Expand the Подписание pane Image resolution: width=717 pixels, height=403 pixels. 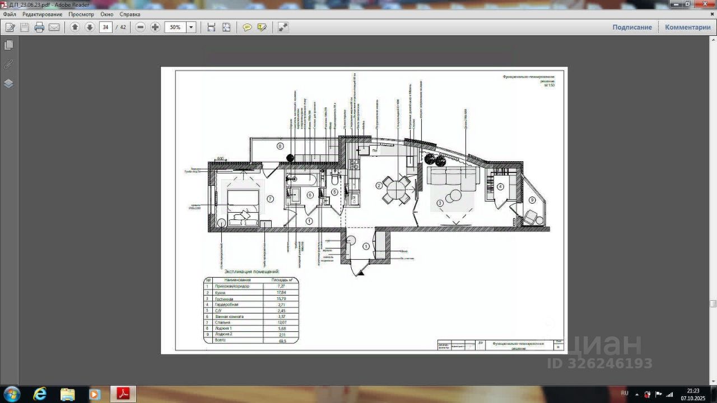[632, 27]
